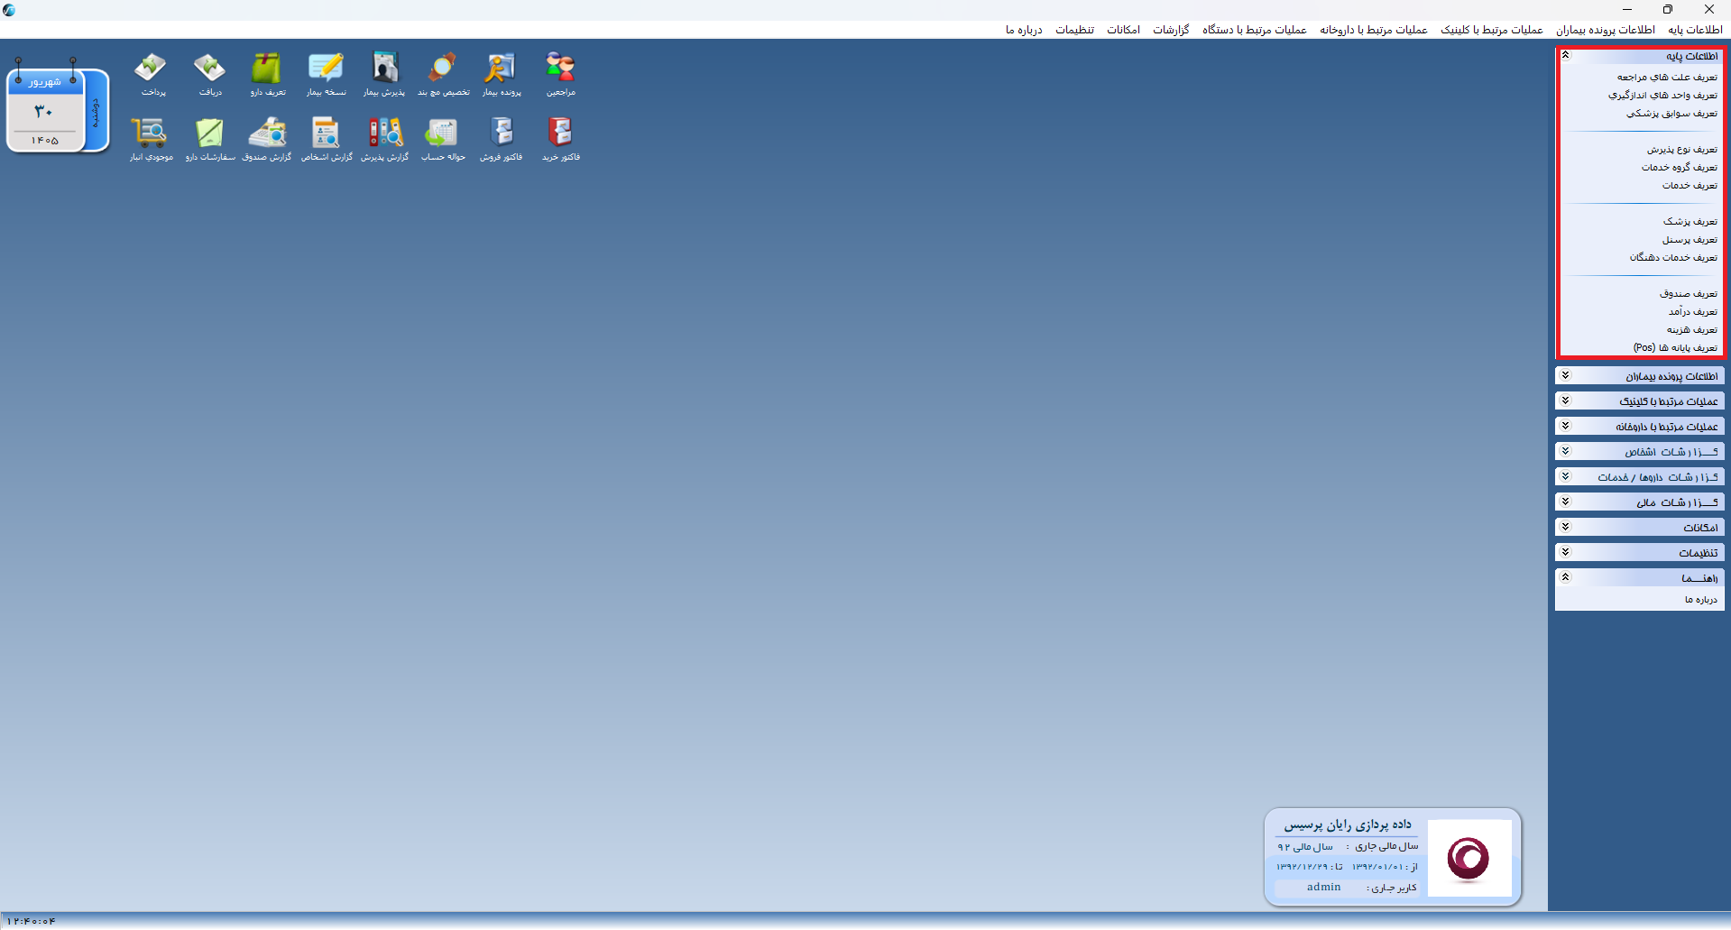
Task: Expand the اطلاعات پرونده بیماران sidebar section
Action: (x=1566, y=375)
